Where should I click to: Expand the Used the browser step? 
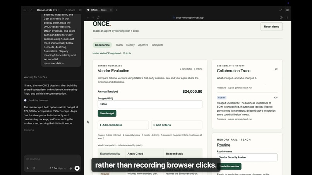point(36,100)
